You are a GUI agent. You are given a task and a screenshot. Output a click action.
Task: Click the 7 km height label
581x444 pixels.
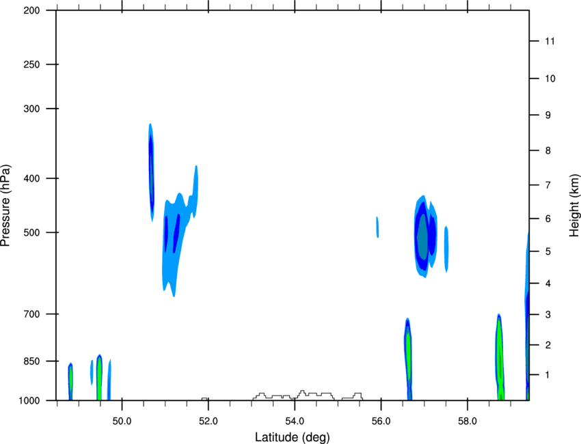coord(548,185)
